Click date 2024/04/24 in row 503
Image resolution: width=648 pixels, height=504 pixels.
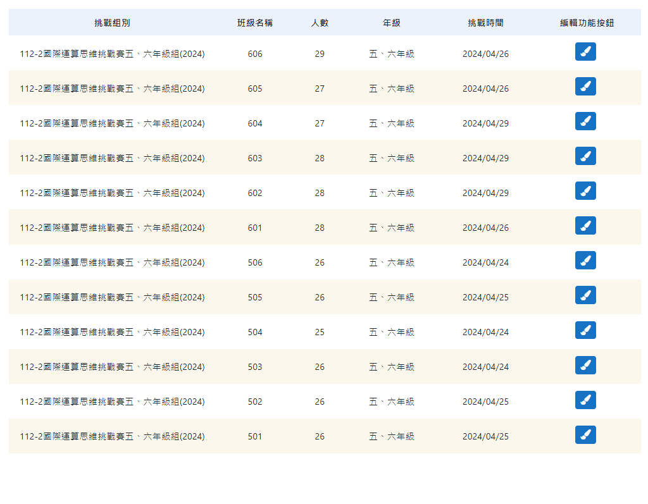[485, 367]
